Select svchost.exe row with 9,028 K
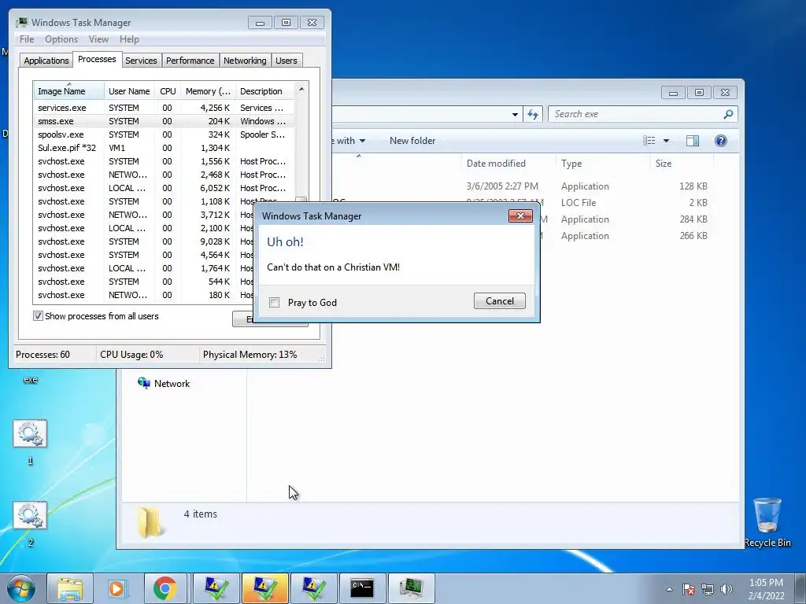Image resolution: width=806 pixels, height=604 pixels. point(144,241)
